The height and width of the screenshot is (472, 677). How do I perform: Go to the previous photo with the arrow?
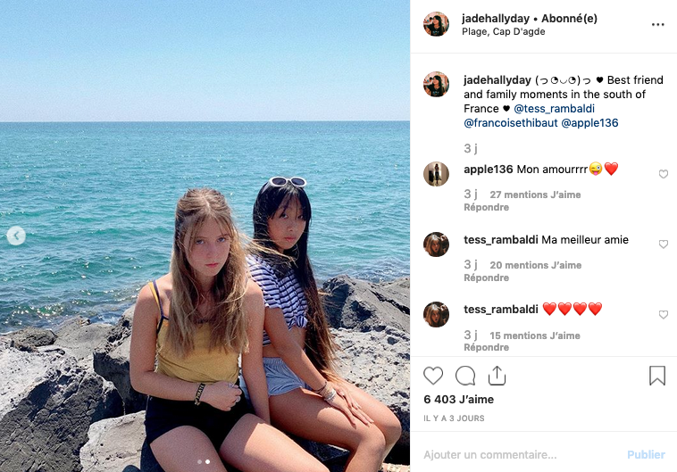(x=16, y=236)
